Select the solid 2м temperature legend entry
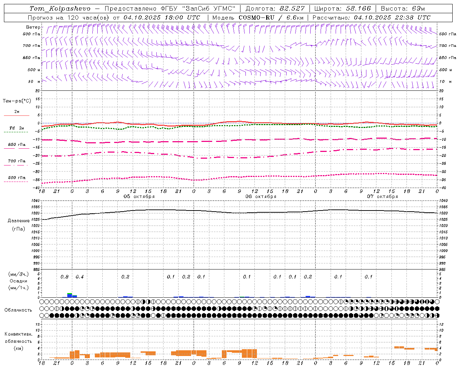The height and width of the screenshot is (366, 458). (x=17, y=113)
